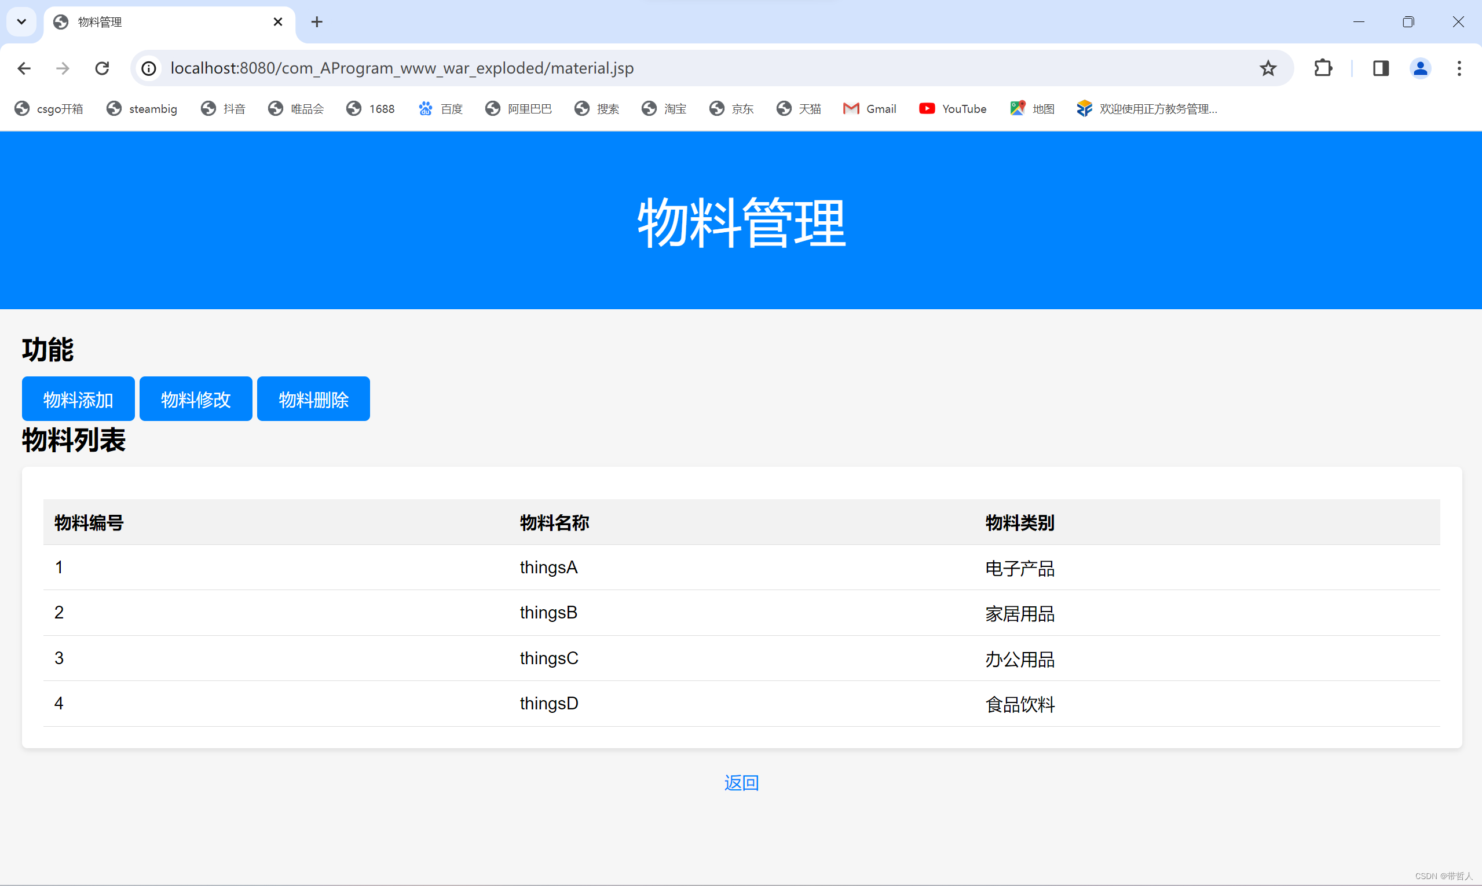
Task: Click the 物料添加 button
Action: click(78, 399)
